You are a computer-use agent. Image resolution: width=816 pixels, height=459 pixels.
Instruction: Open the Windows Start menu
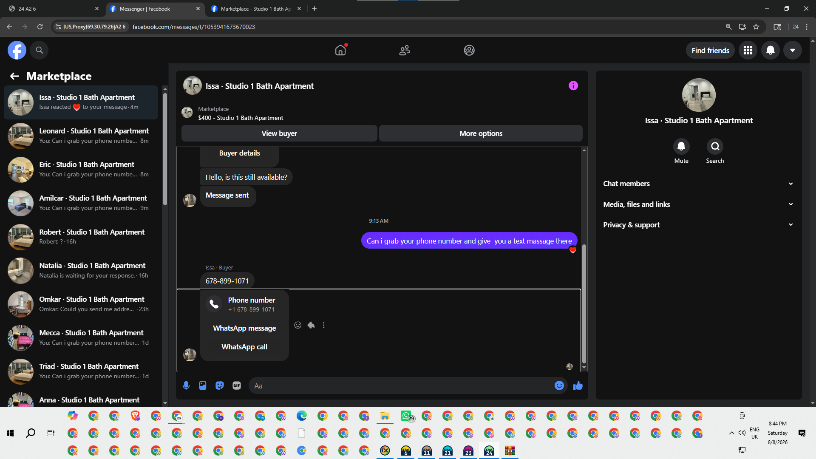click(x=10, y=433)
